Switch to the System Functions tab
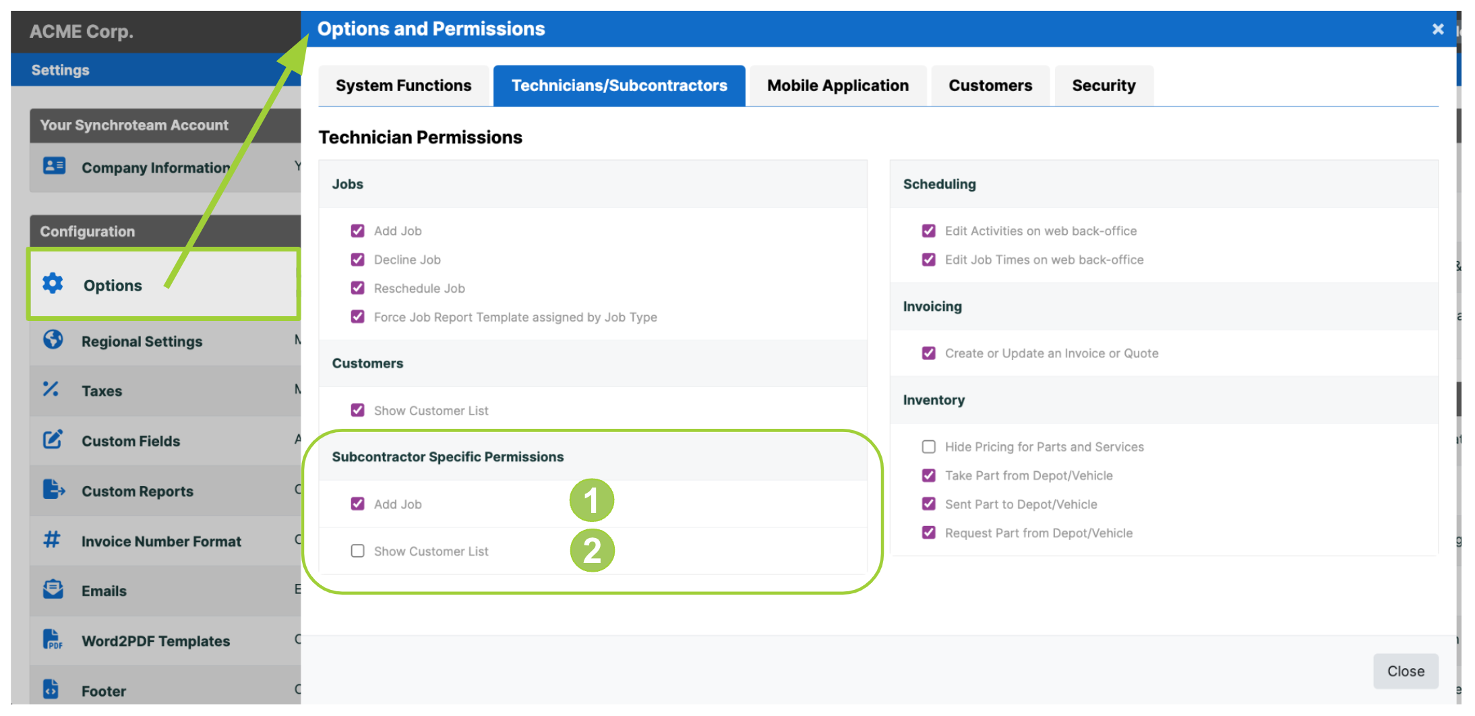 click(403, 86)
